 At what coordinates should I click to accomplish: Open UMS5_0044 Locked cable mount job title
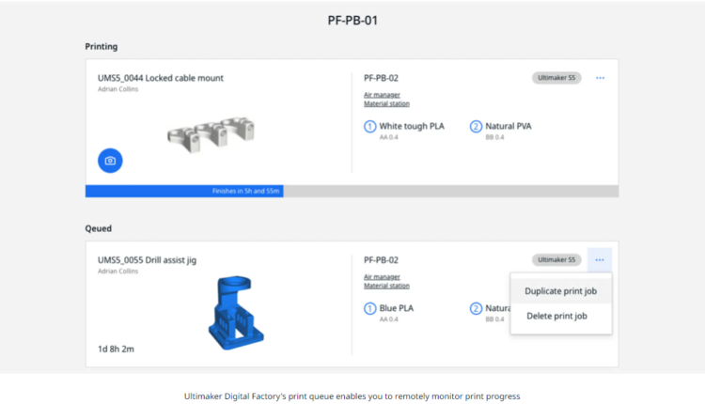[x=161, y=78]
